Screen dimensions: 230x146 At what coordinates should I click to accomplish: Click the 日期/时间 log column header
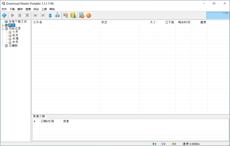point(51,121)
